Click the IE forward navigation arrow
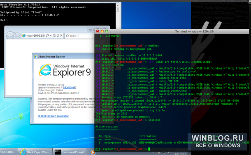 (18, 35)
